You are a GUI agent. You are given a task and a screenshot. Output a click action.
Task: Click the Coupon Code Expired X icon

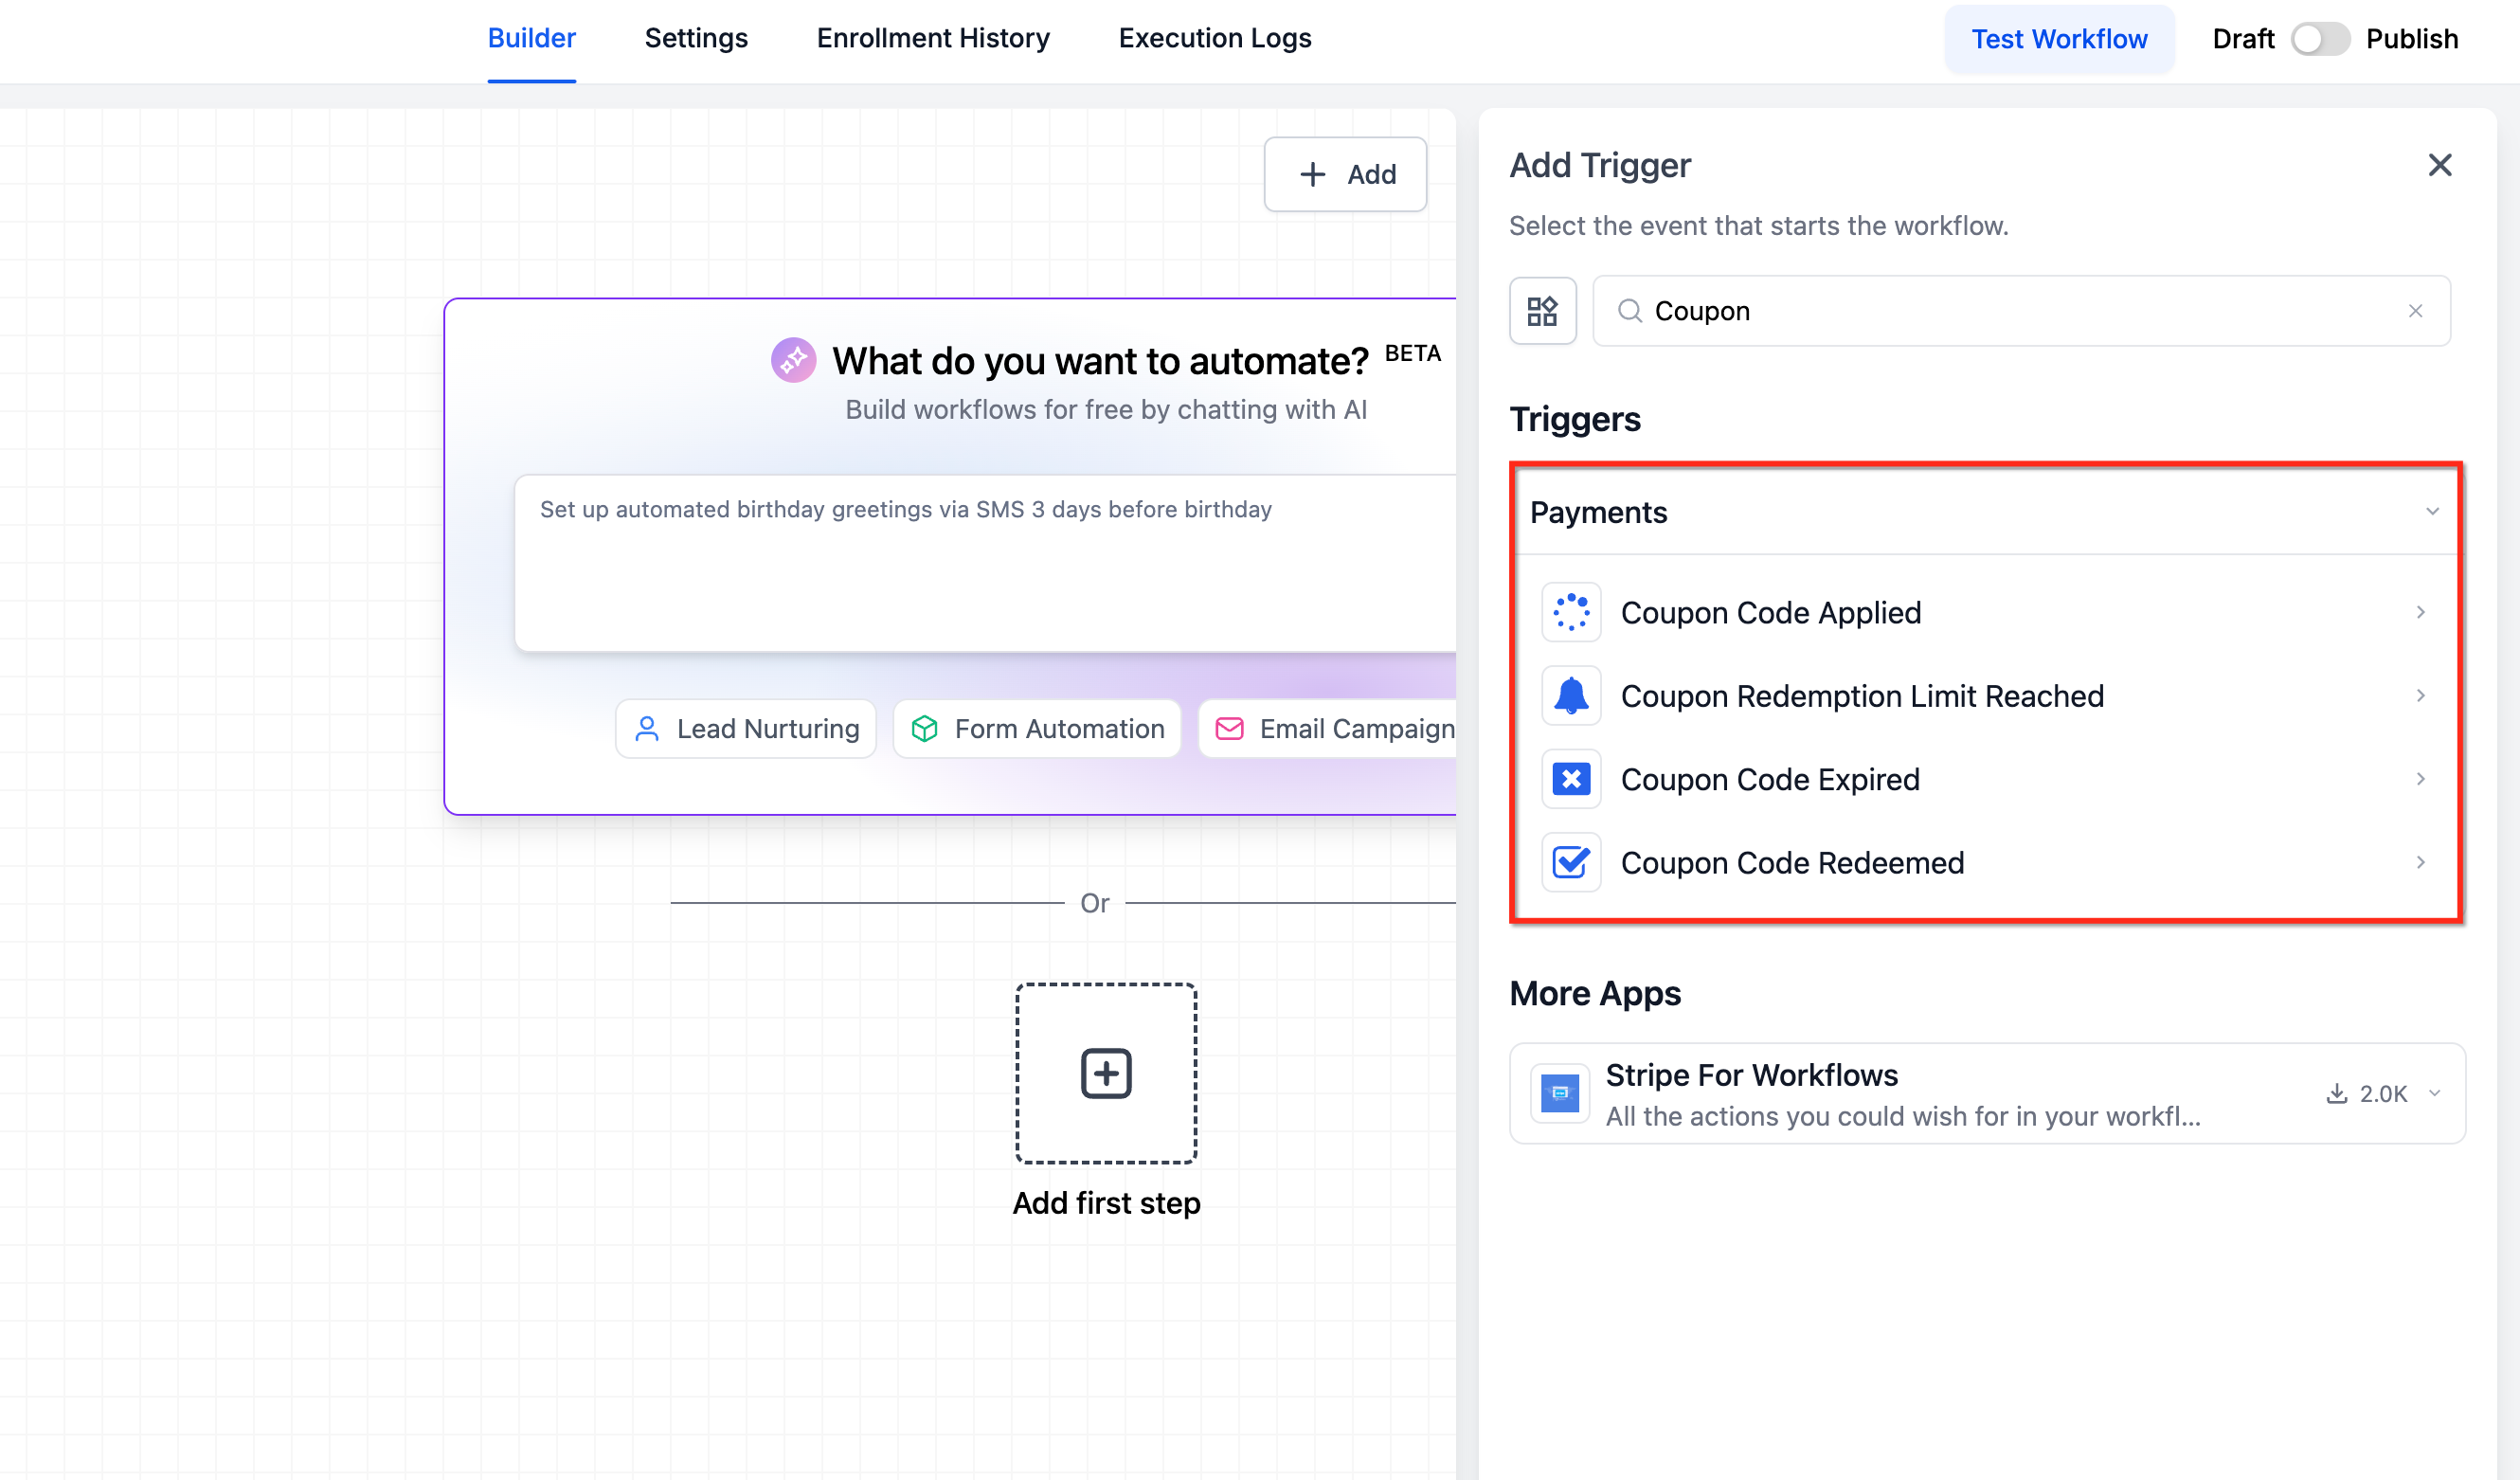tap(1571, 779)
